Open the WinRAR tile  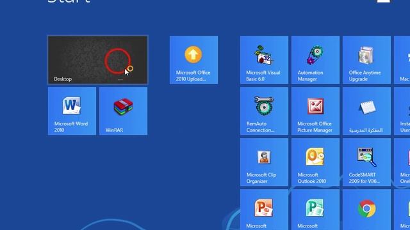point(123,111)
